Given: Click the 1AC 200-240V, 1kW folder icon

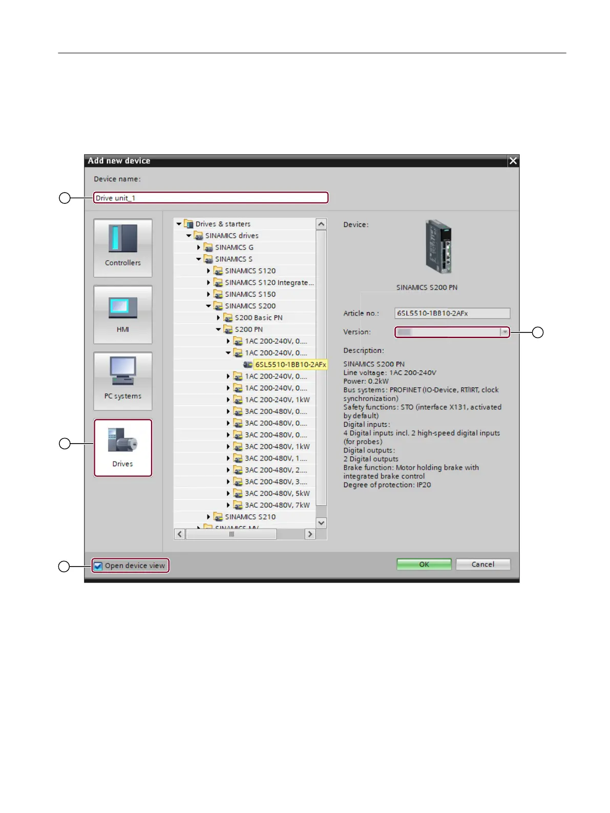Looking at the screenshot, I should 238,400.
